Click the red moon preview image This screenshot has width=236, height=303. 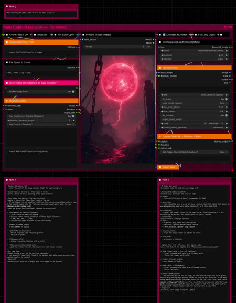(117, 109)
